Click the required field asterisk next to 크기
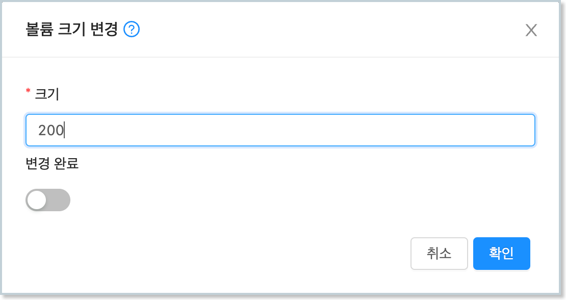The height and width of the screenshot is (300, 566). click(x=27, y=91)
